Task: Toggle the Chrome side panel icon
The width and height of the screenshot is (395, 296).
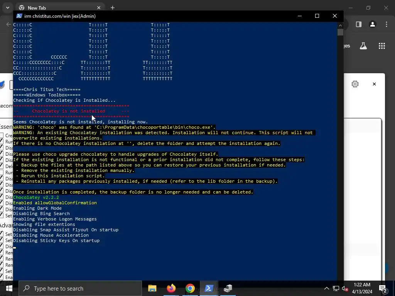Action: click(359, 24)
